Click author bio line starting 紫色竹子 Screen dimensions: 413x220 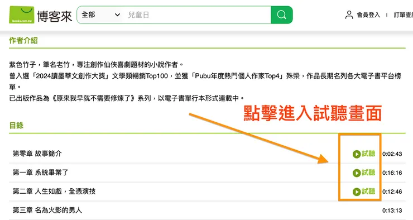(96, 65)
